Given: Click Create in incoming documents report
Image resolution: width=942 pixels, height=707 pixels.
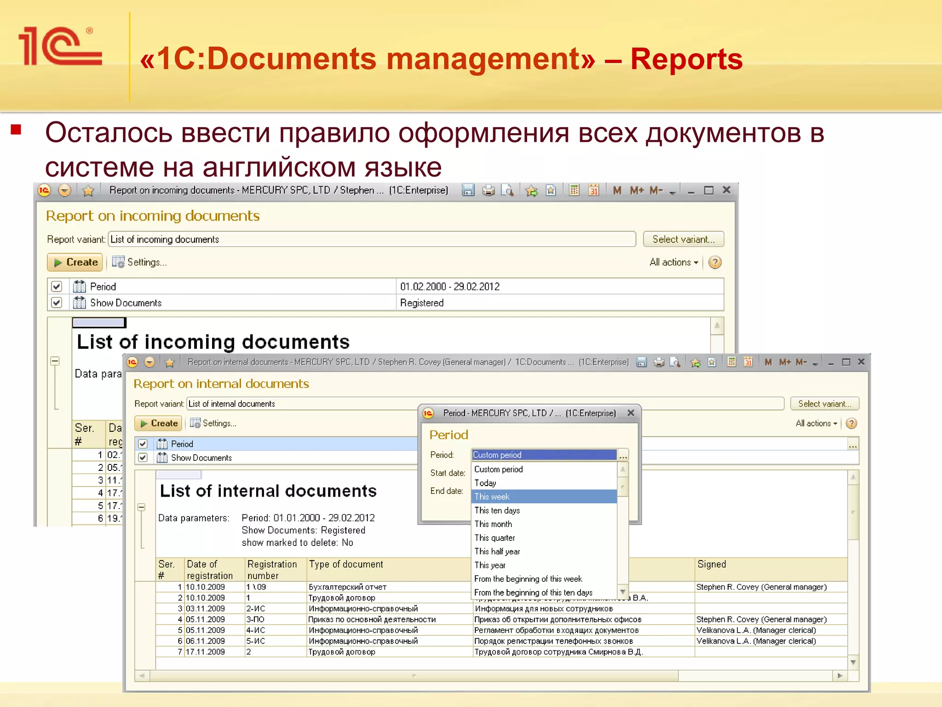Looking at the screenshot, I should click(x=75, y=262).
